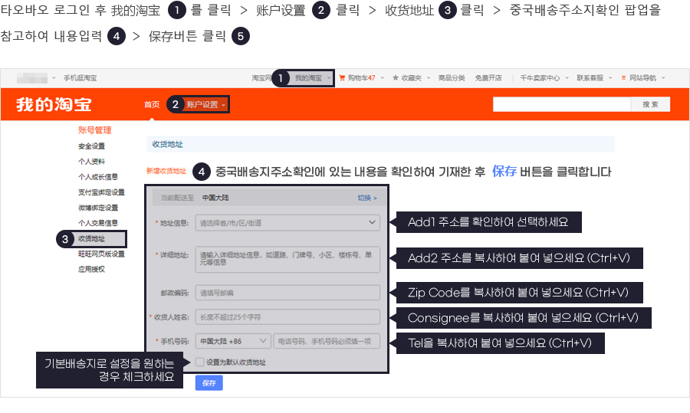This screenshot has width=690, height=413.
Task: Go to 首页 tab in the orange header
Action: coord(152,105)
